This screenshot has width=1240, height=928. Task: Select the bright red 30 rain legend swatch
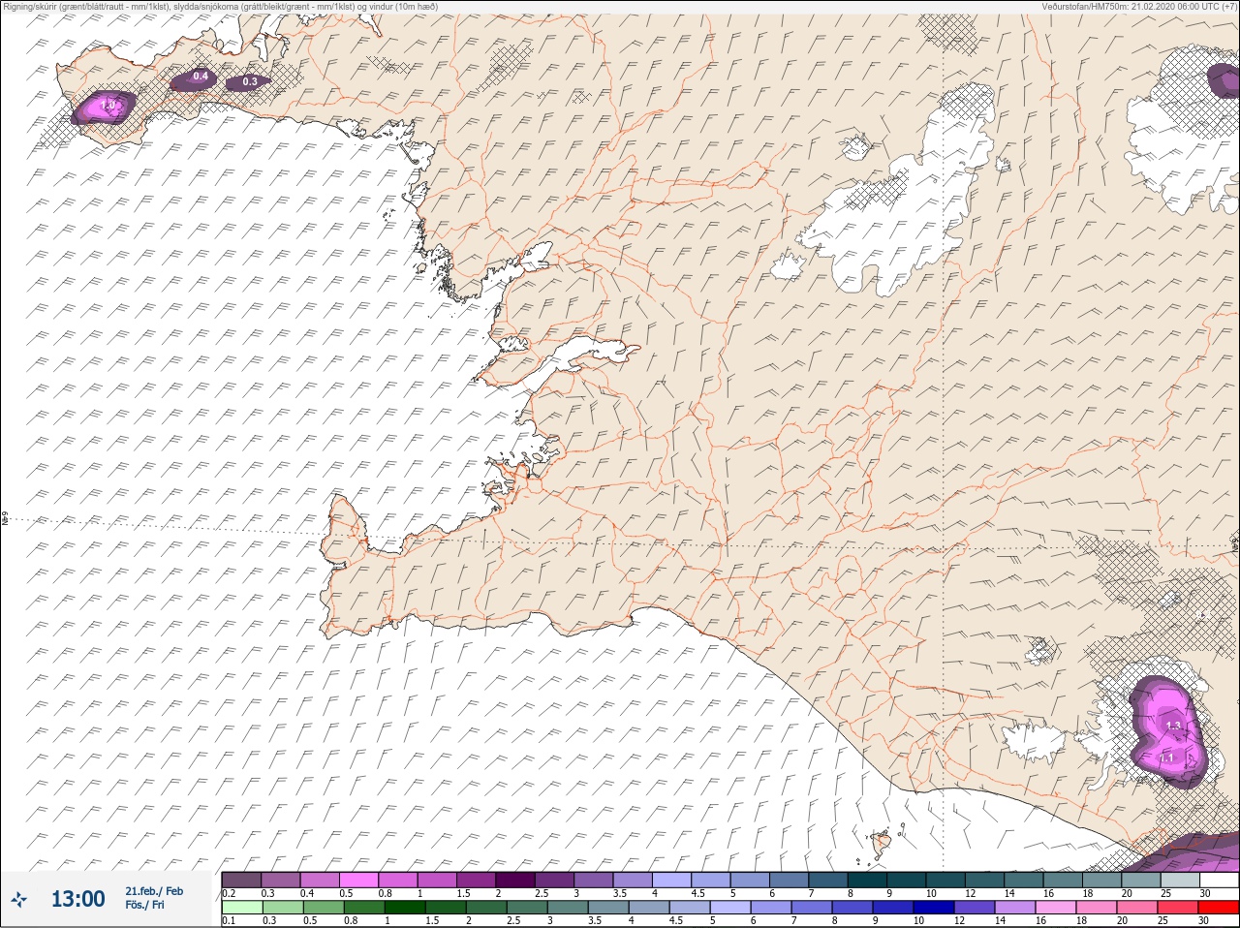coord(1219,908)
